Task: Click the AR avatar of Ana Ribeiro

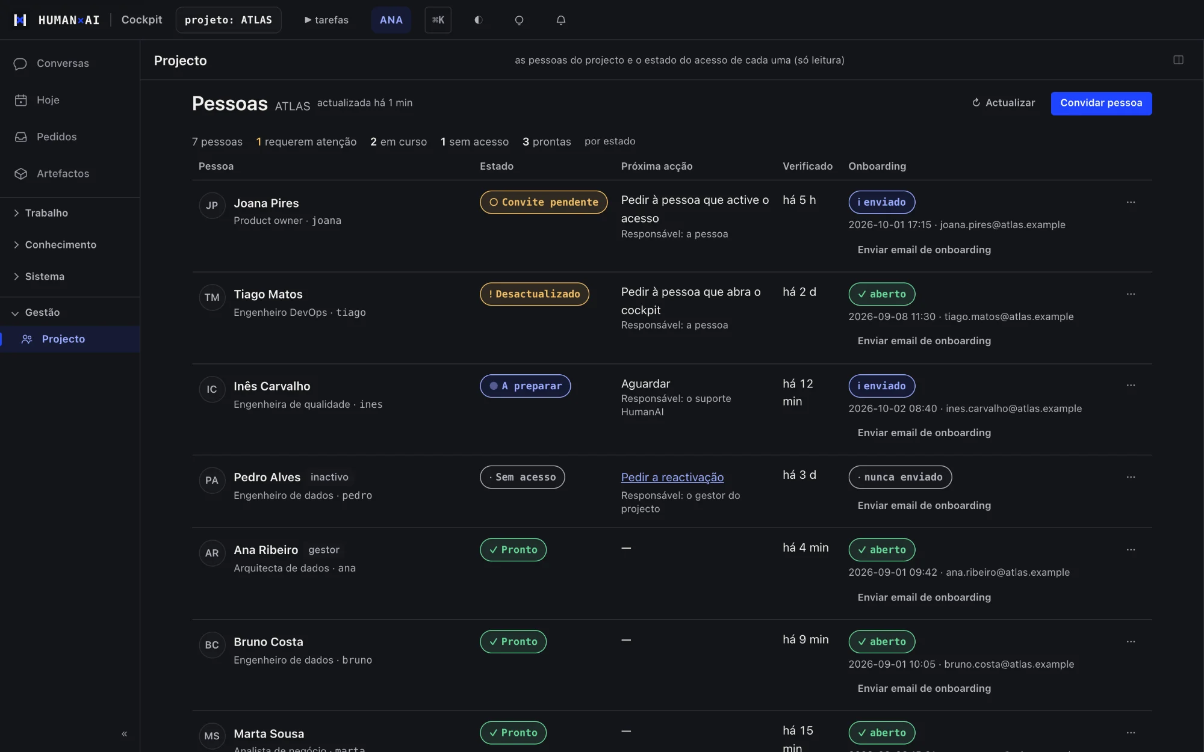Action: coord(212,553)
